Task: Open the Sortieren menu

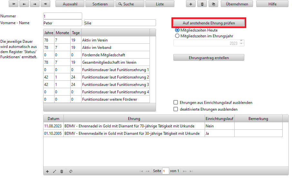Action: [100, 4]
